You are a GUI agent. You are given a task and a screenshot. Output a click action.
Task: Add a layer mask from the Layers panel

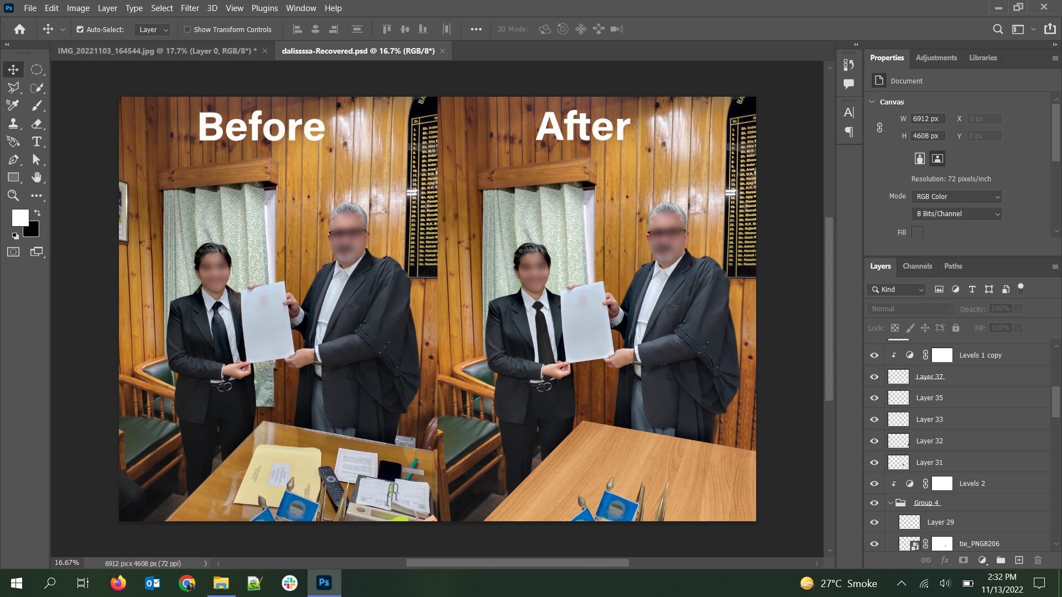(964, 560)
